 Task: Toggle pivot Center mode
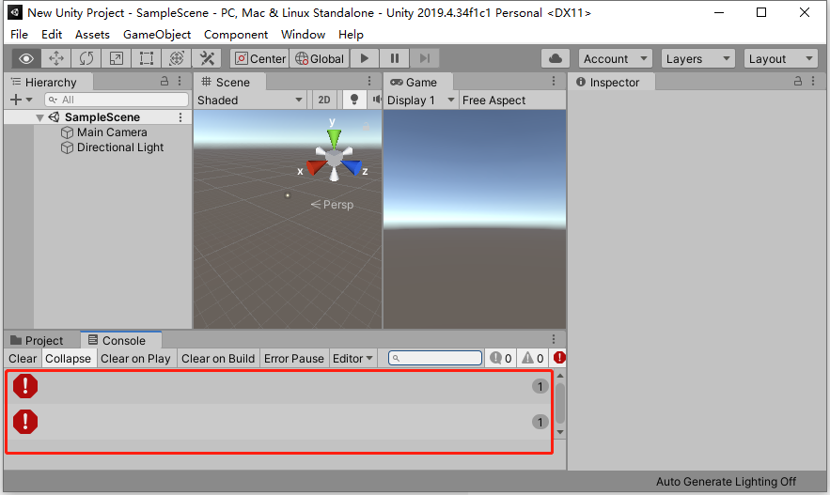tap(259, 58)
